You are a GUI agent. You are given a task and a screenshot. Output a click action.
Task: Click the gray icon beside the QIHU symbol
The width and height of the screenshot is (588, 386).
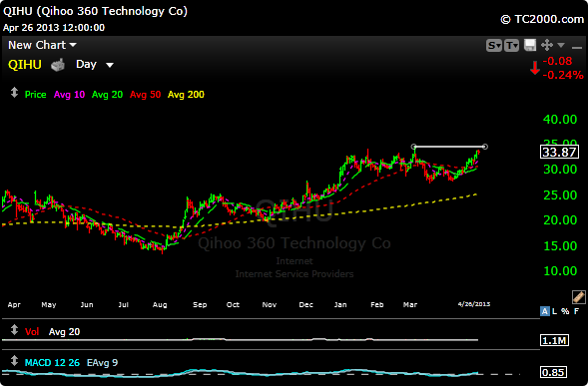(x=58, y=65)
